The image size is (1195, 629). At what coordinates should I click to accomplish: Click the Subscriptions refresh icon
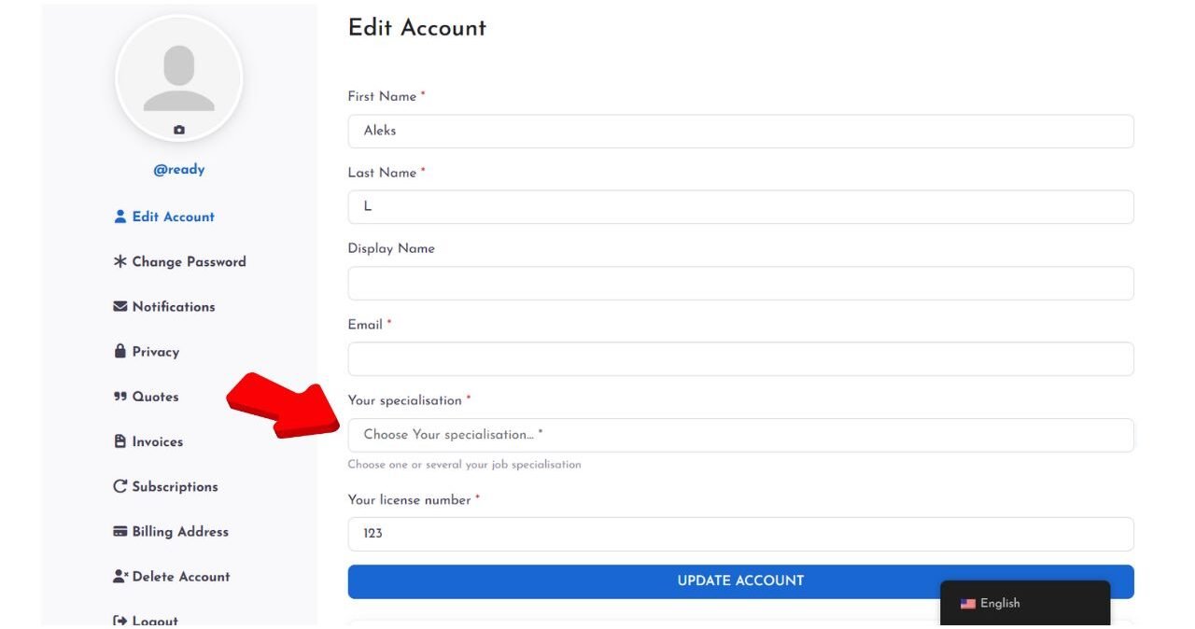pyautogui.click(x=119, y=486)
